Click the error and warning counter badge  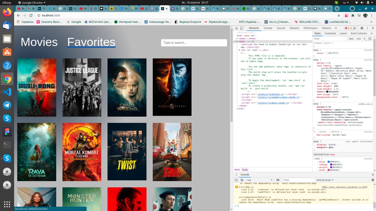tap(351, 28)
